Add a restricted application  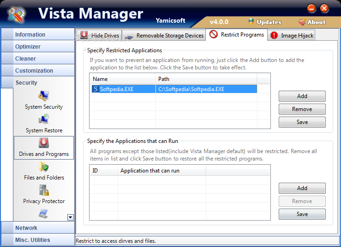(x=302, y=96)
